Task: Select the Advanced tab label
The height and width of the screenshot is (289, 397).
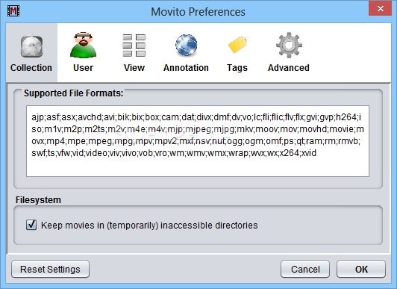Action: coord(289,68)
